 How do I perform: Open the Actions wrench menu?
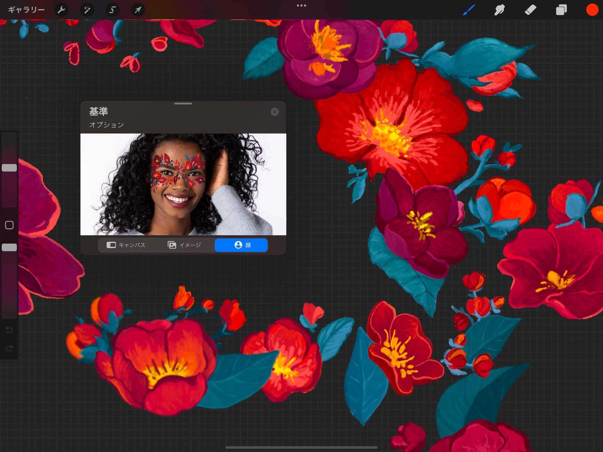point(62,10)
